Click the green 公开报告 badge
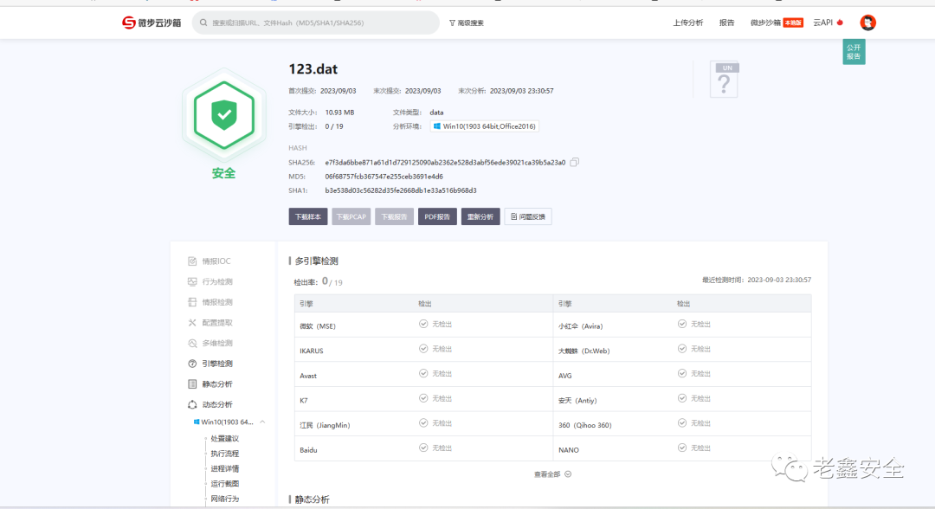The height and width of the screenshot is (509, 935). point(854,52)
